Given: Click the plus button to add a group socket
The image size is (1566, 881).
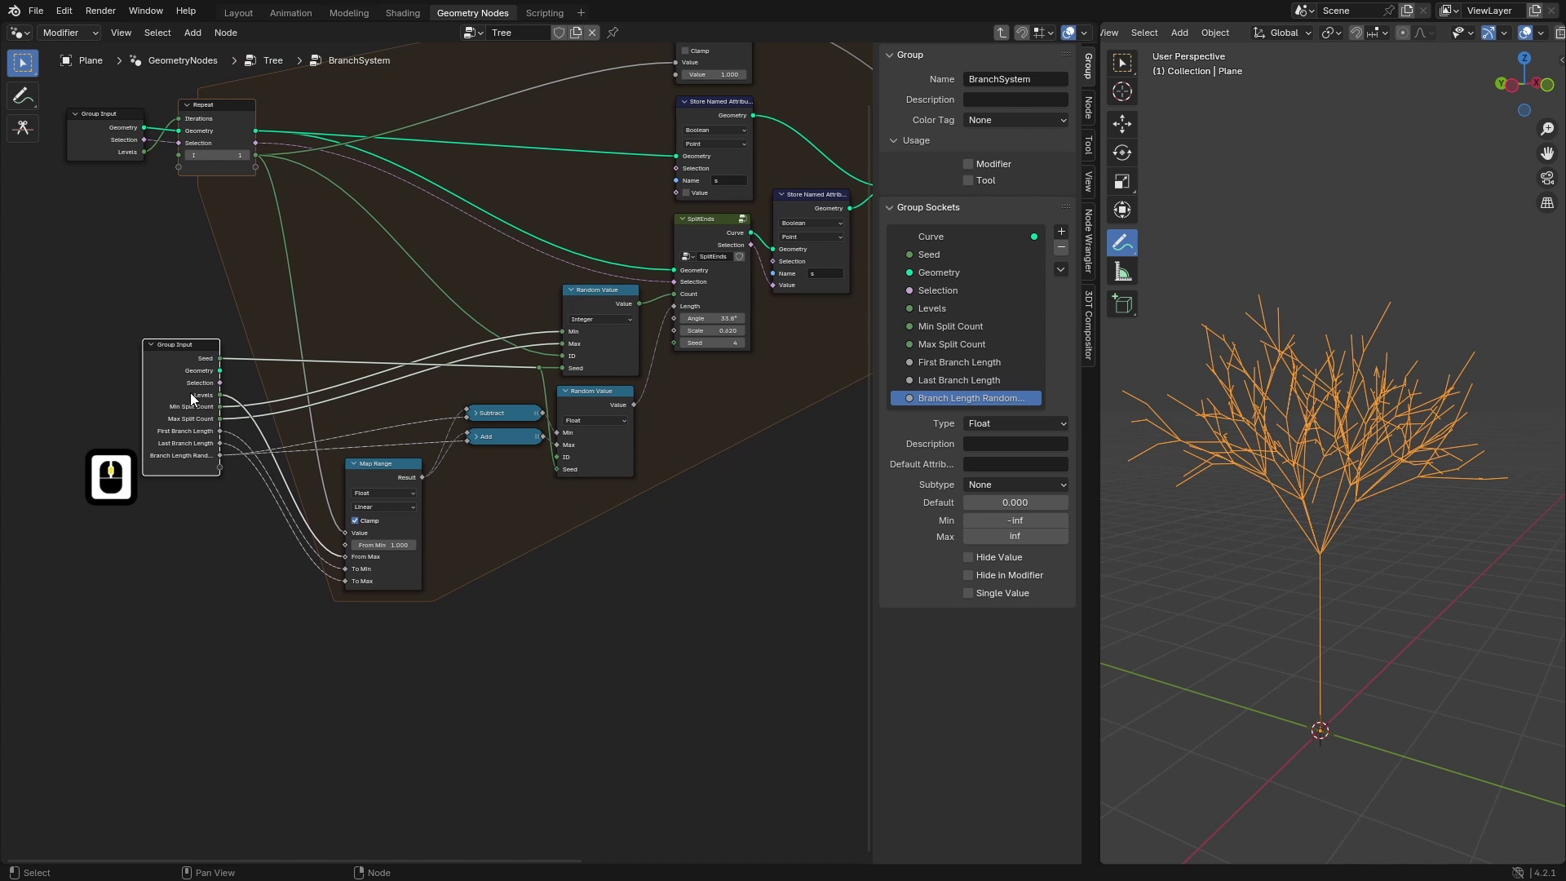Looking at the screenshot, I should 1061,231.
